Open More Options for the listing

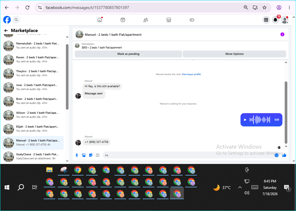point(234,54)
